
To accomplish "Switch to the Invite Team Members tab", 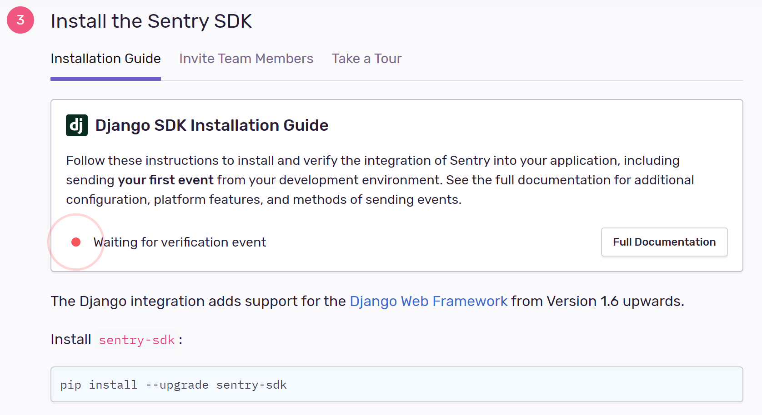I will pos(246,59).
